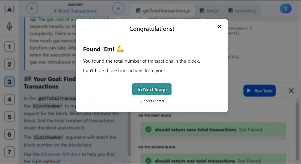This screenshot has width=301, height=164.
Task: Open the test.js tab
Action: 209,11
